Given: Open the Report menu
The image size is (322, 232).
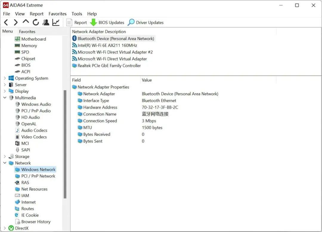Looking at the screenshot, I should click(37, 14).
